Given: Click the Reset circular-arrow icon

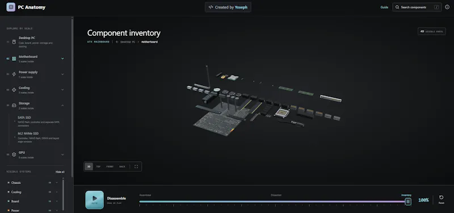Looking at the screenshot, I should (442, 197).
